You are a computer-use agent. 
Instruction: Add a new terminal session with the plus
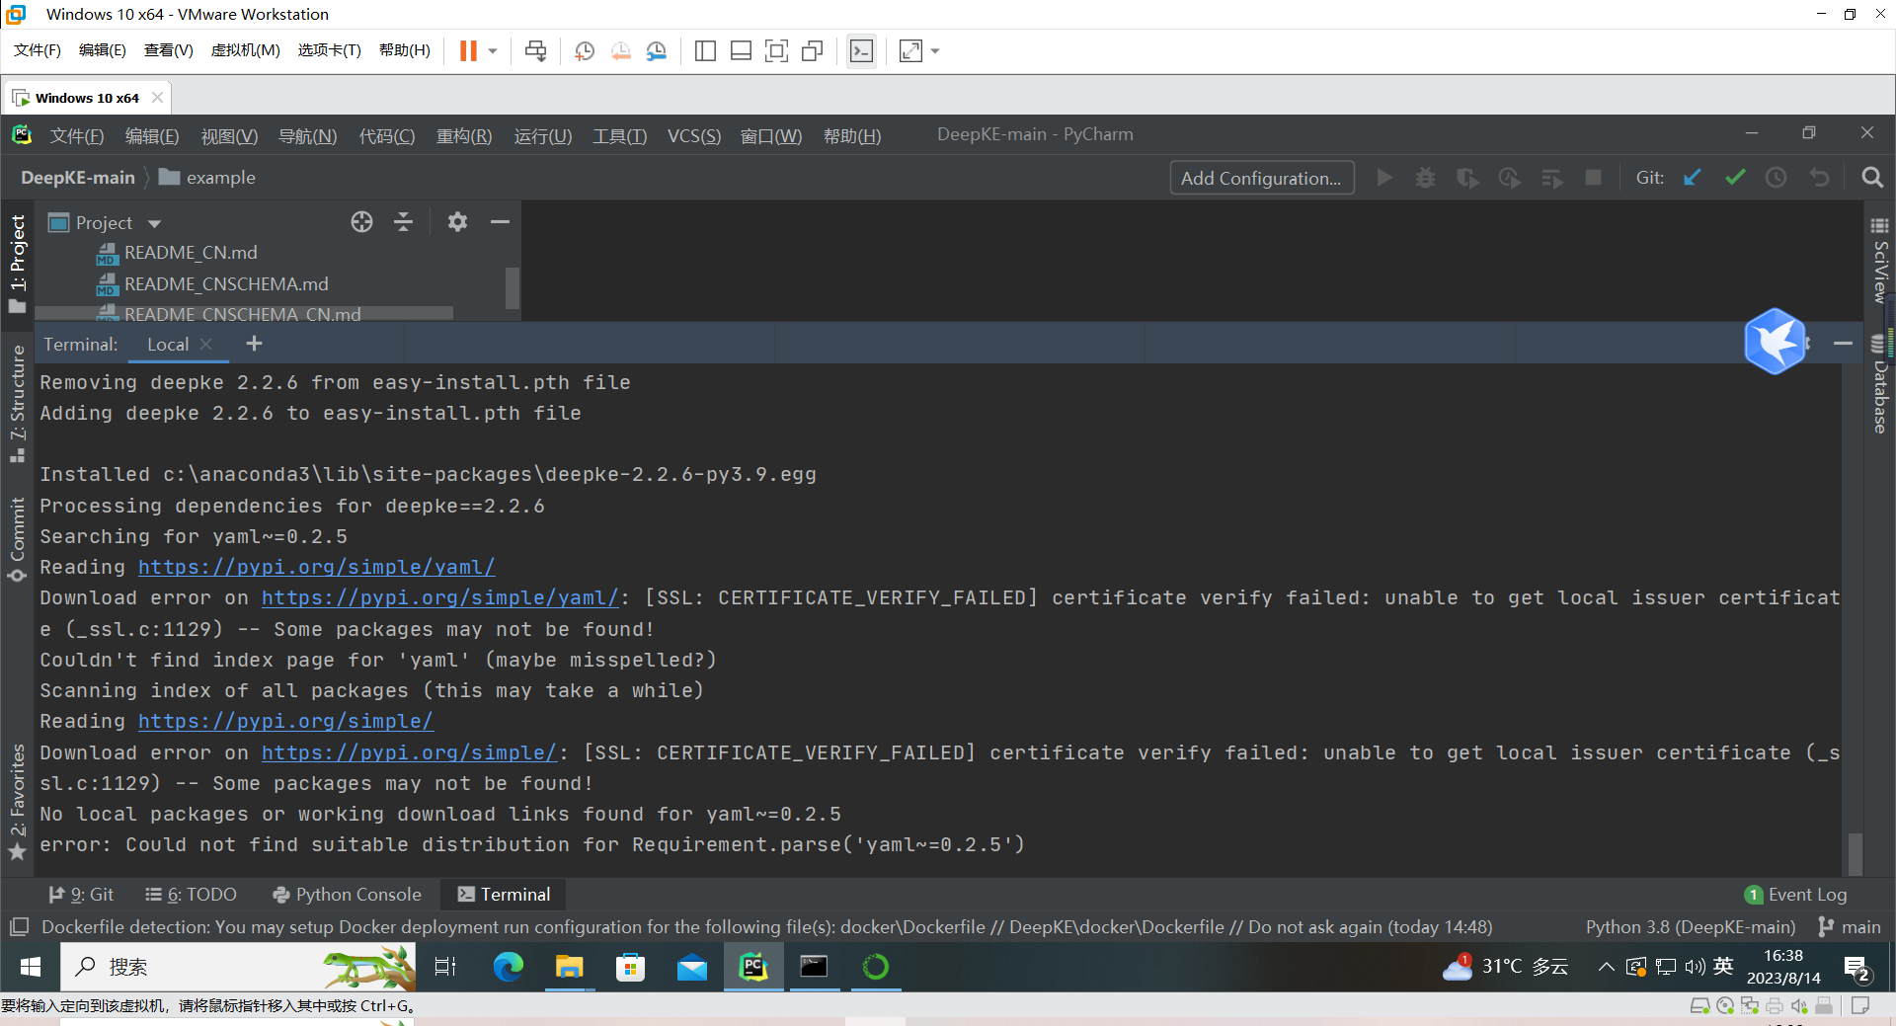(x=254, y=344)
